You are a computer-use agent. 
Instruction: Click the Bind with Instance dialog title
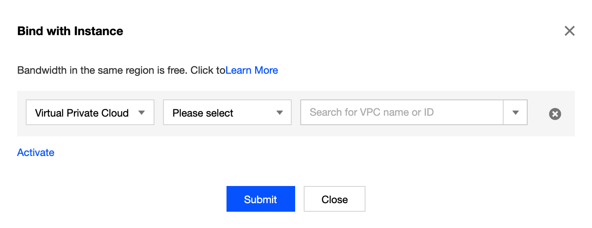point(70,31)
